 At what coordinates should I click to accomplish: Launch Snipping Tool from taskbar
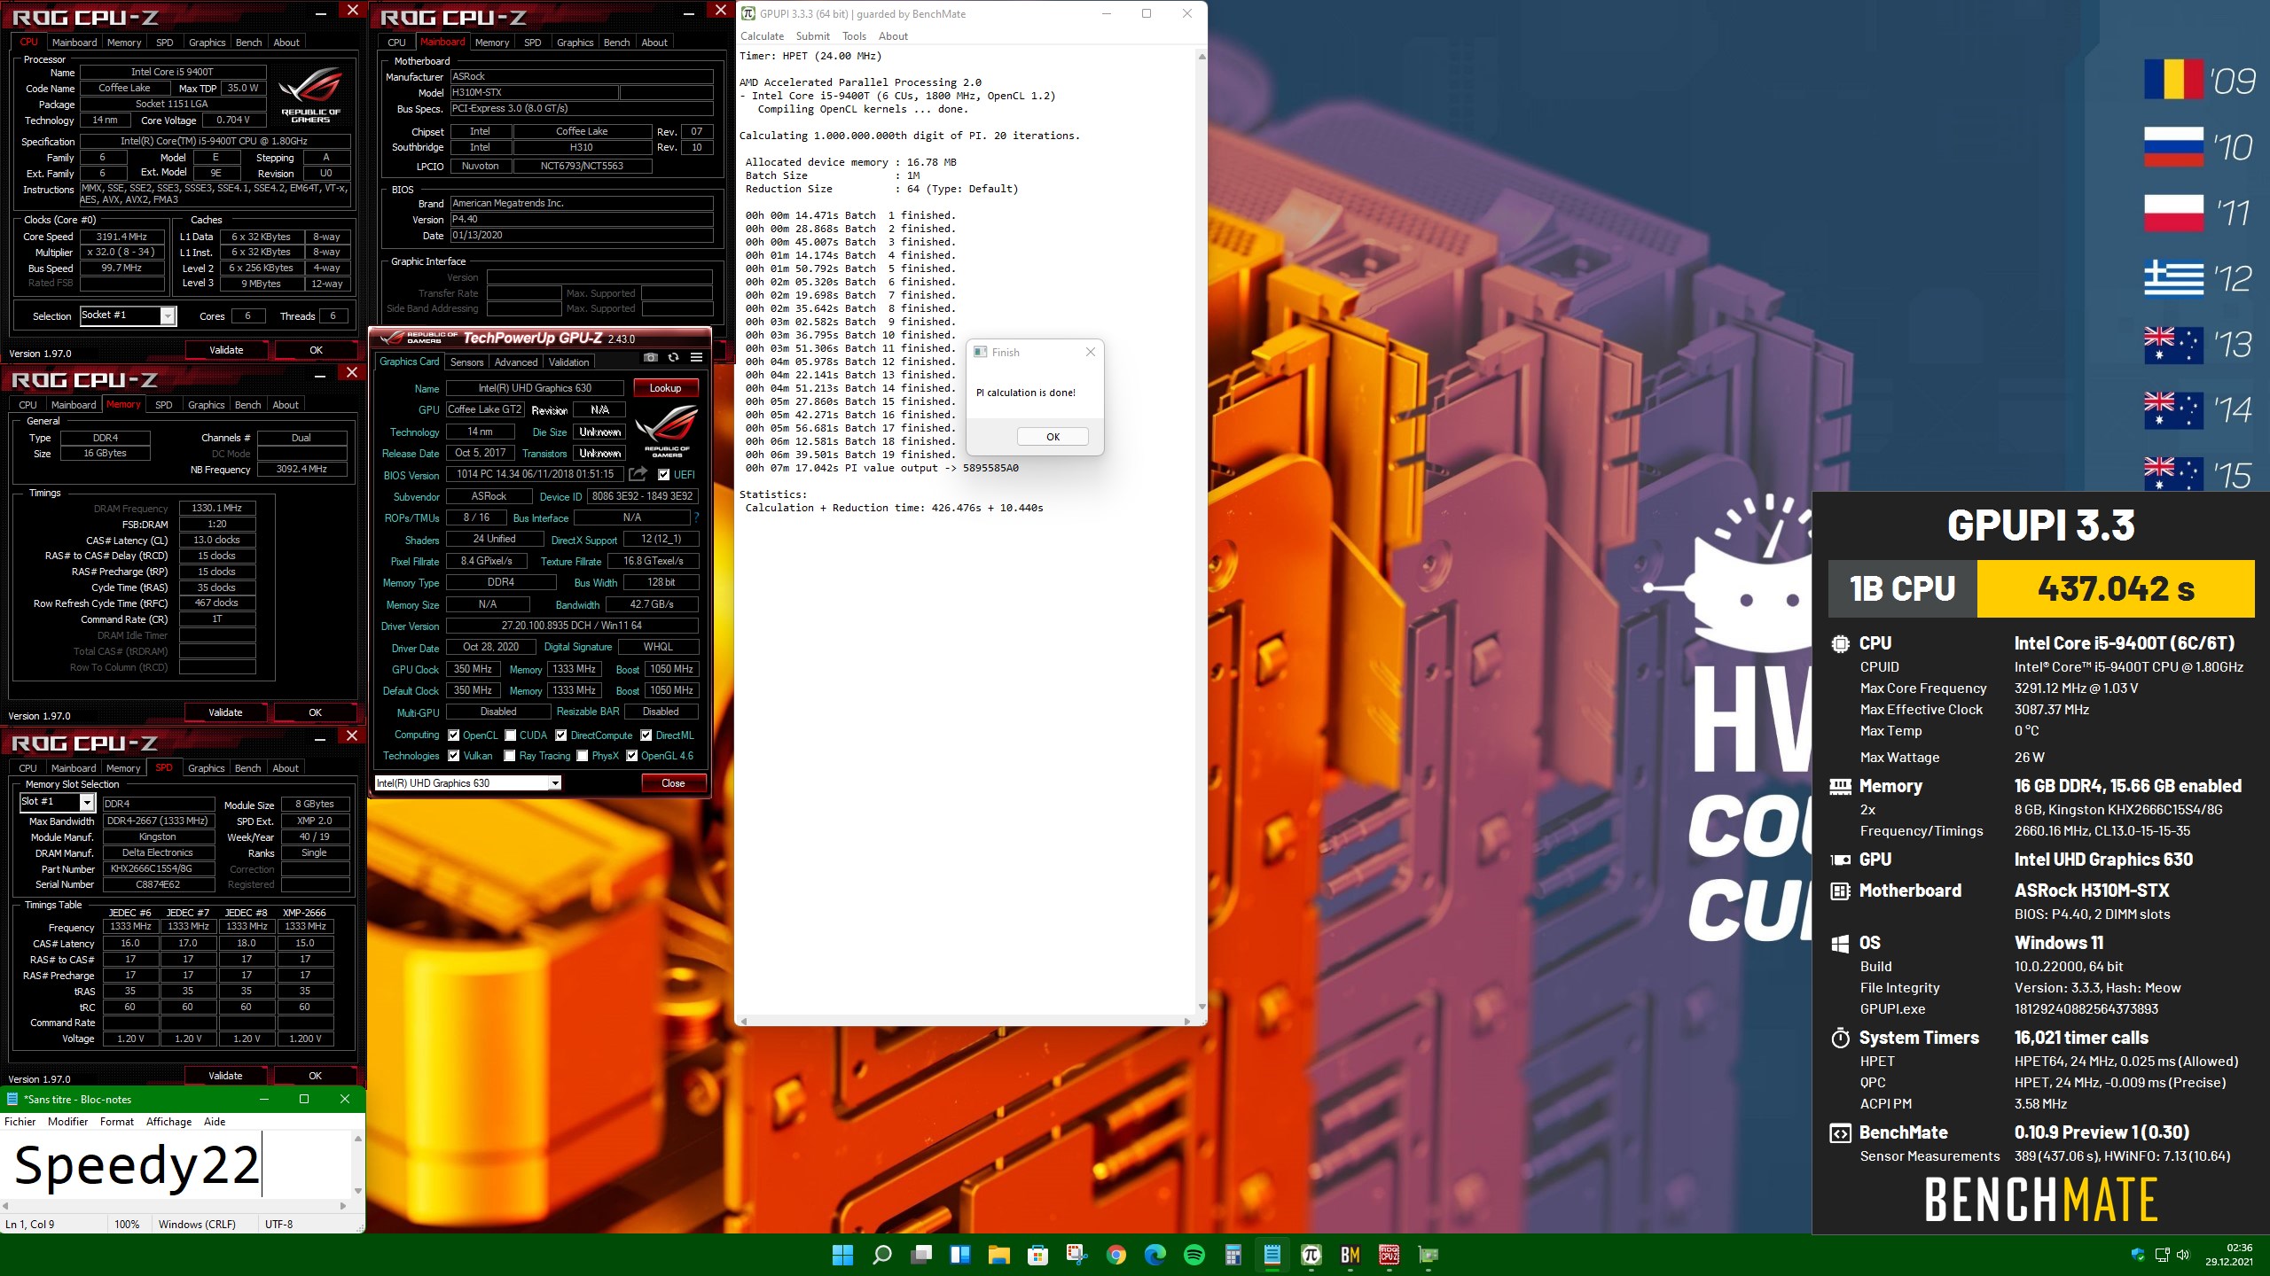click(x=1076, y=1255)
